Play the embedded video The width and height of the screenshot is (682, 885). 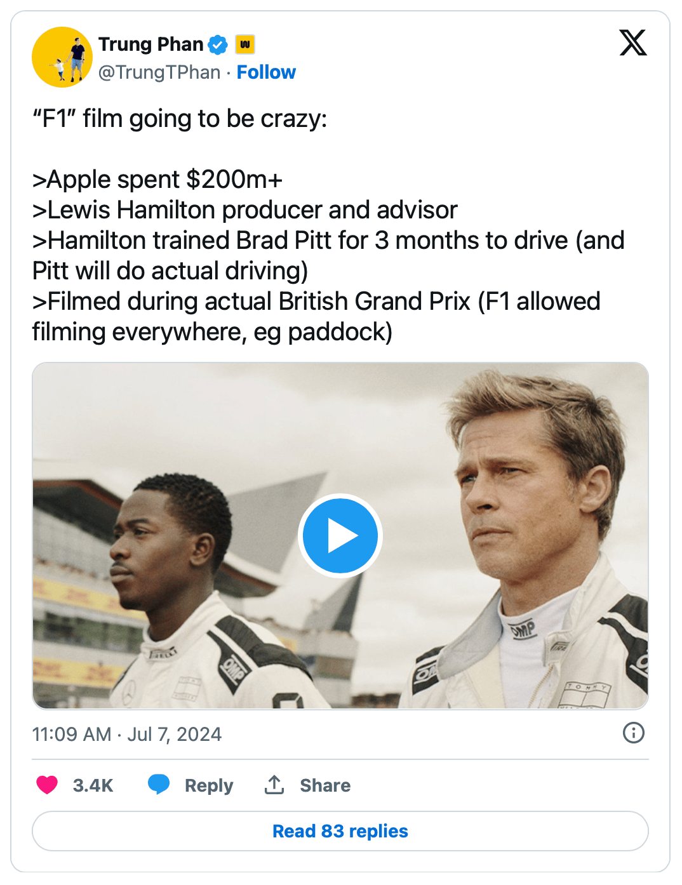click(x=340, y=536)
